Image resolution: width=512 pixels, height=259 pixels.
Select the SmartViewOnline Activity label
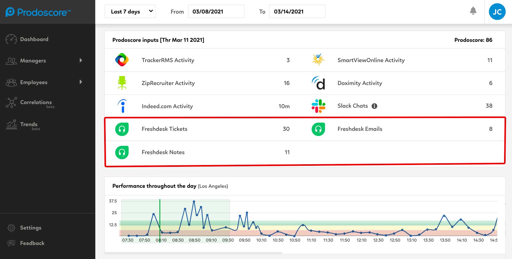371,60
